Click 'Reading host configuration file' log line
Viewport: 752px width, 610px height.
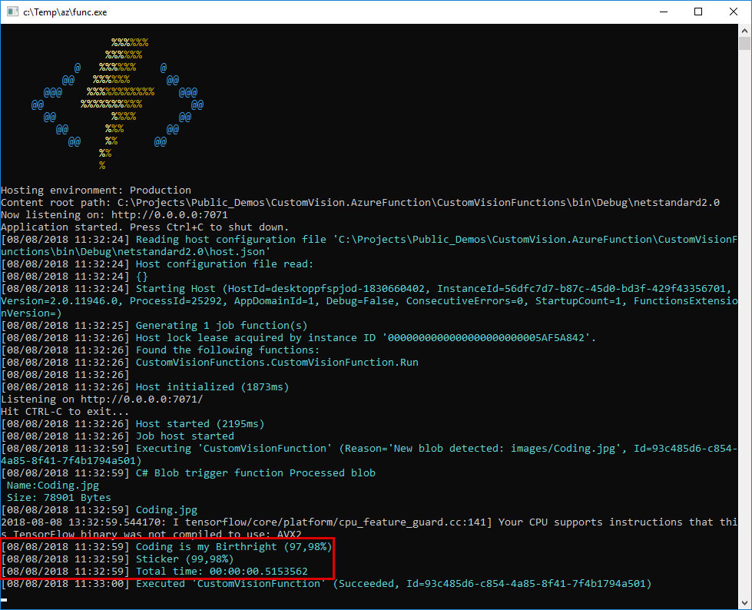[x=369, y=246]
